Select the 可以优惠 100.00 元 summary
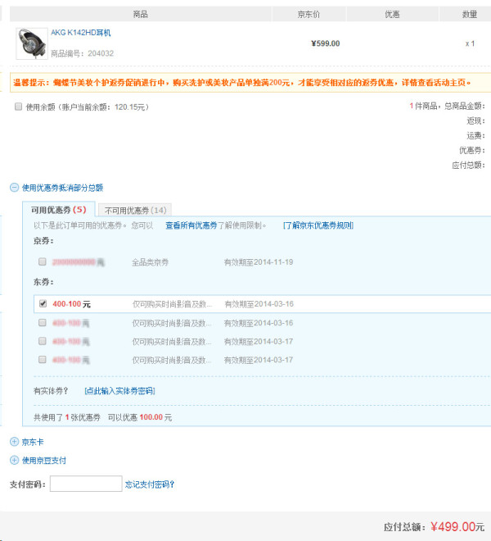Viewport: 491px width, 541px height. [140, 417]
